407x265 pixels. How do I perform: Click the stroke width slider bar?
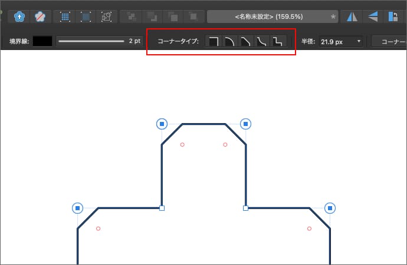[91, 42]
